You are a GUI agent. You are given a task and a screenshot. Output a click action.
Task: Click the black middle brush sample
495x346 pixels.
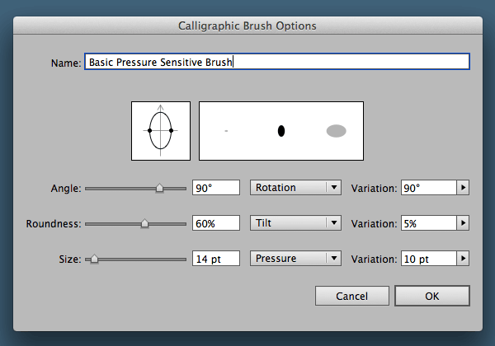tap(281, 131)
